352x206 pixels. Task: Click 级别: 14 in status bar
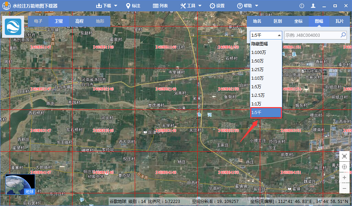pyautogui.click(x=137, y=201)
